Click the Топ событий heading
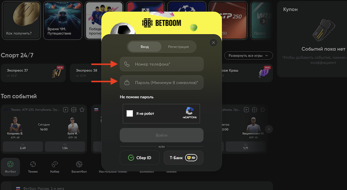Screen dimensions: 347x190 [18, 96]
